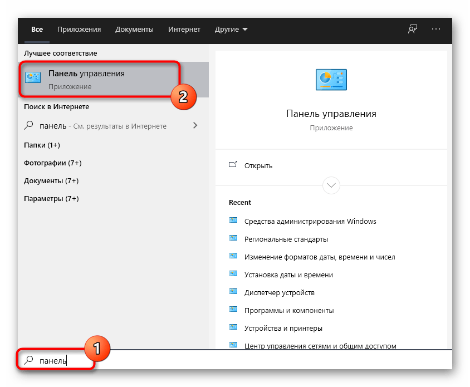Viewport: 470px width, 387px height.
Task: Switch to the Интернет tab
Action: [x=184, y=30]
